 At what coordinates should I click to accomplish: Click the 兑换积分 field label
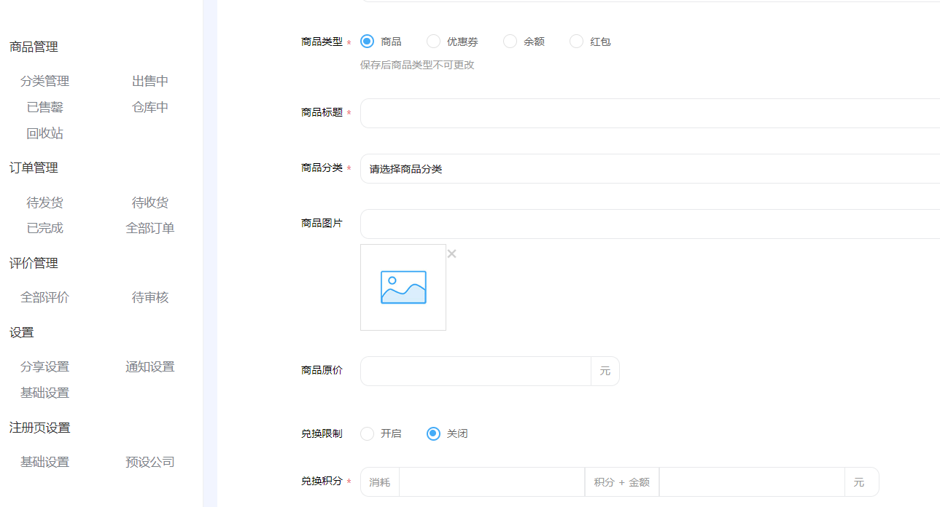click(322, 481)
